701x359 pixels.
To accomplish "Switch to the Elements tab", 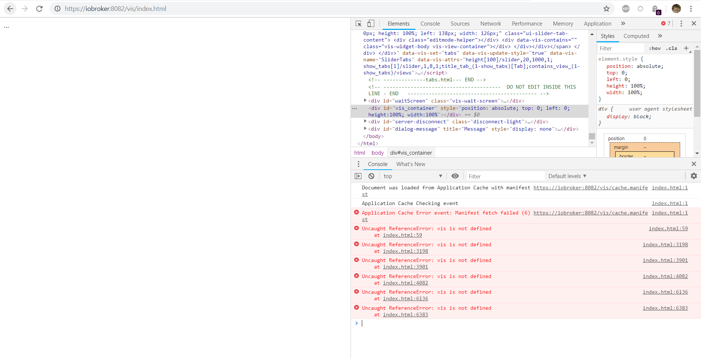I will (399, 24).
